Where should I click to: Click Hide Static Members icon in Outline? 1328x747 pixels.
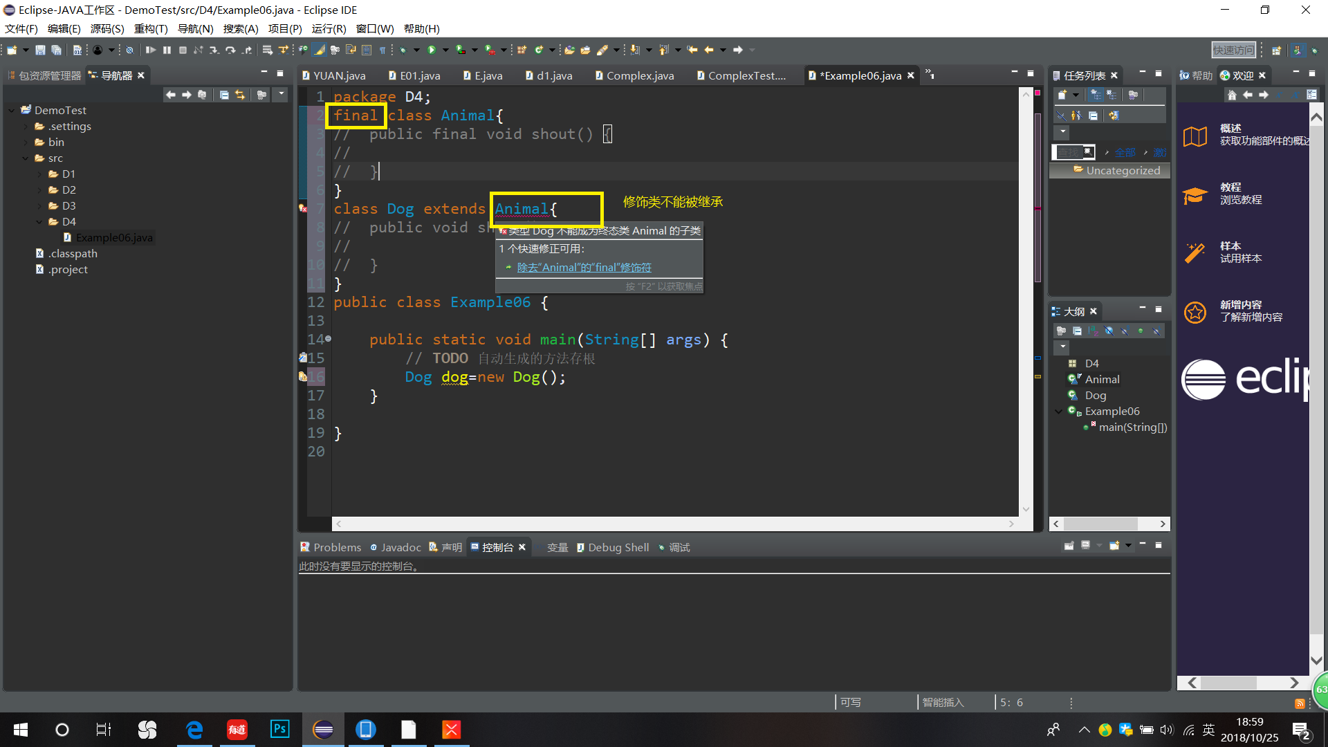[x=1125, y=331]
